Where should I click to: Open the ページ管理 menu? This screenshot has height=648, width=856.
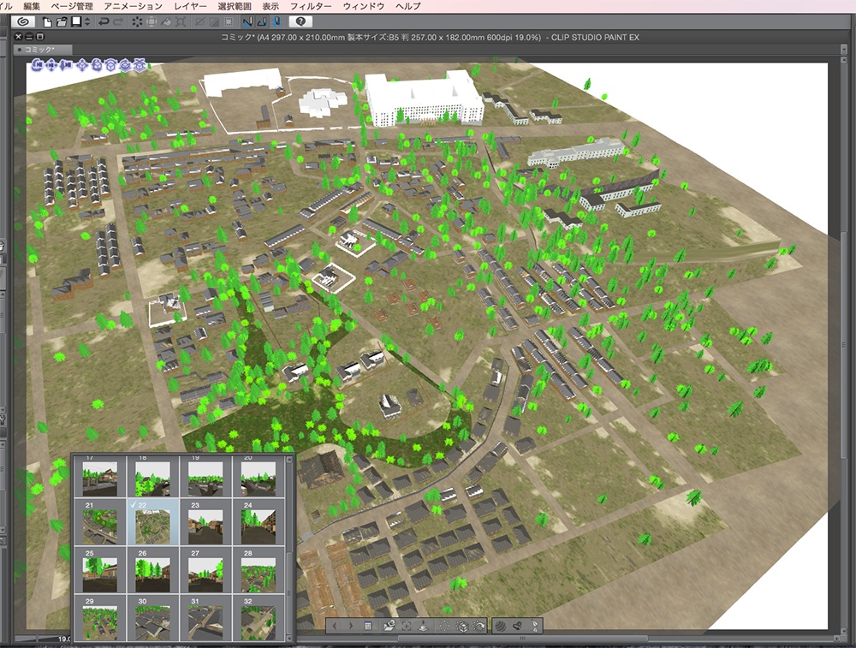[72, 6]
